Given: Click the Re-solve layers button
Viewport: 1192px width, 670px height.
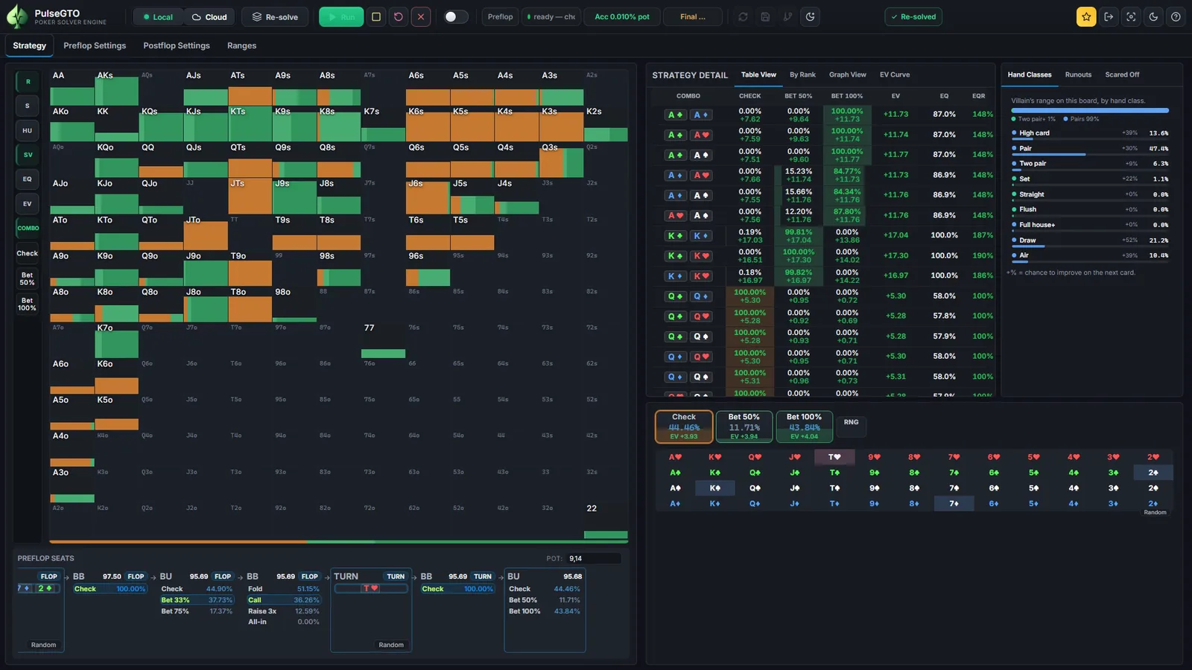Looking at the screenshot, I should click(x=275, y=16).
